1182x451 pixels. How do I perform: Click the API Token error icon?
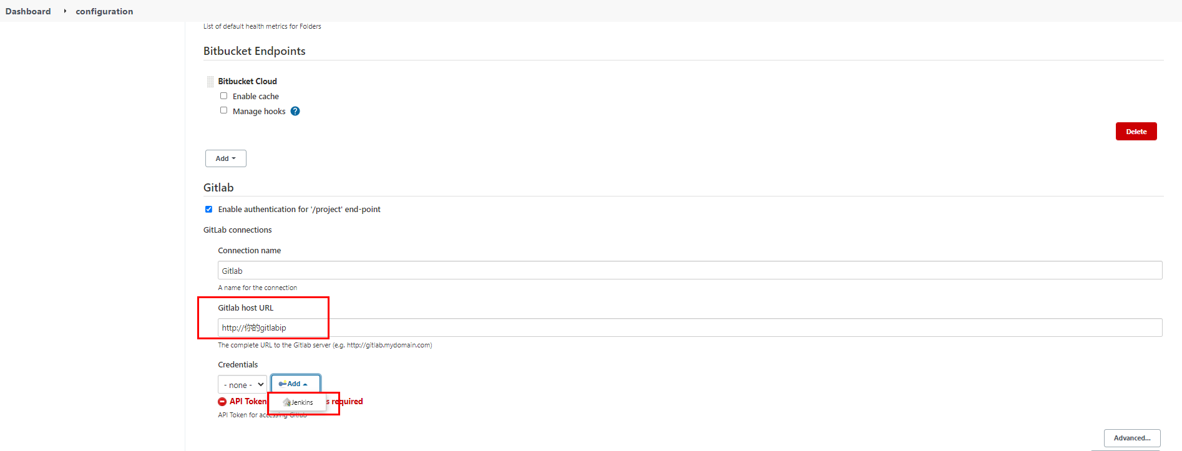coord(222,402)
